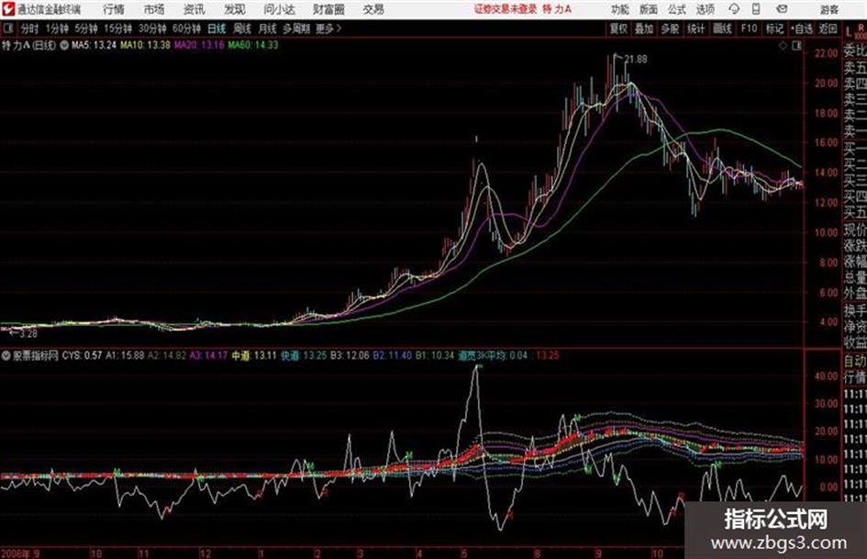Click the MA20: 13.16 indicator label
Screen dimensions: 867x559
click(x=199, y=45)
